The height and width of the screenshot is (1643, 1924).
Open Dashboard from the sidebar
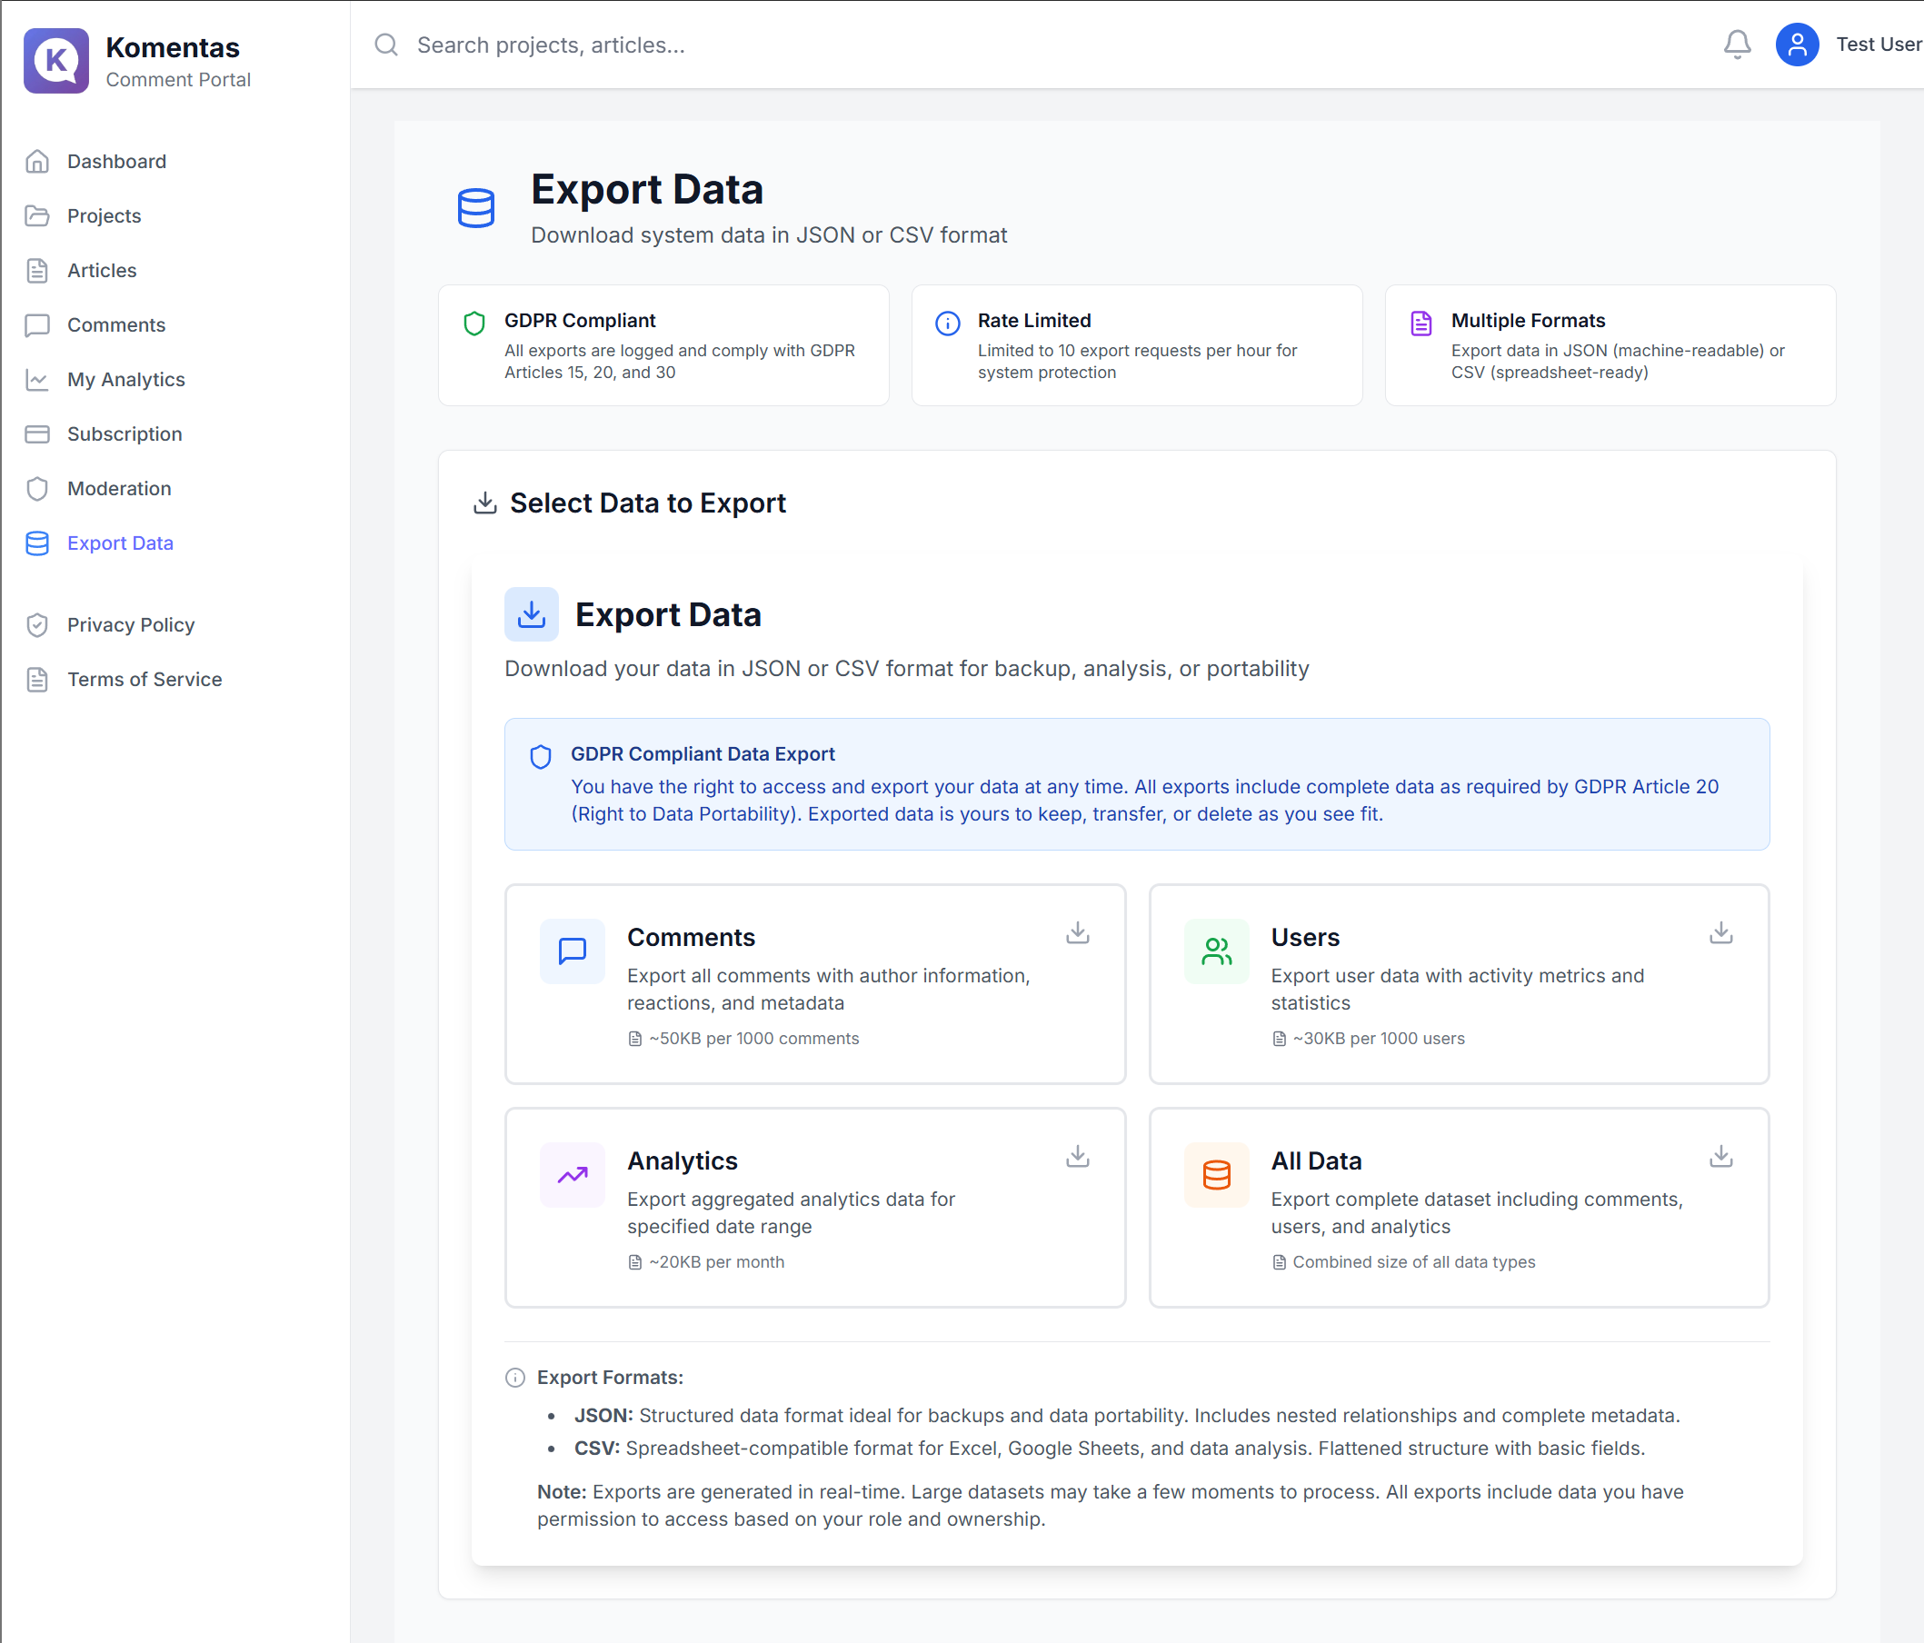(x=116, y=162)
